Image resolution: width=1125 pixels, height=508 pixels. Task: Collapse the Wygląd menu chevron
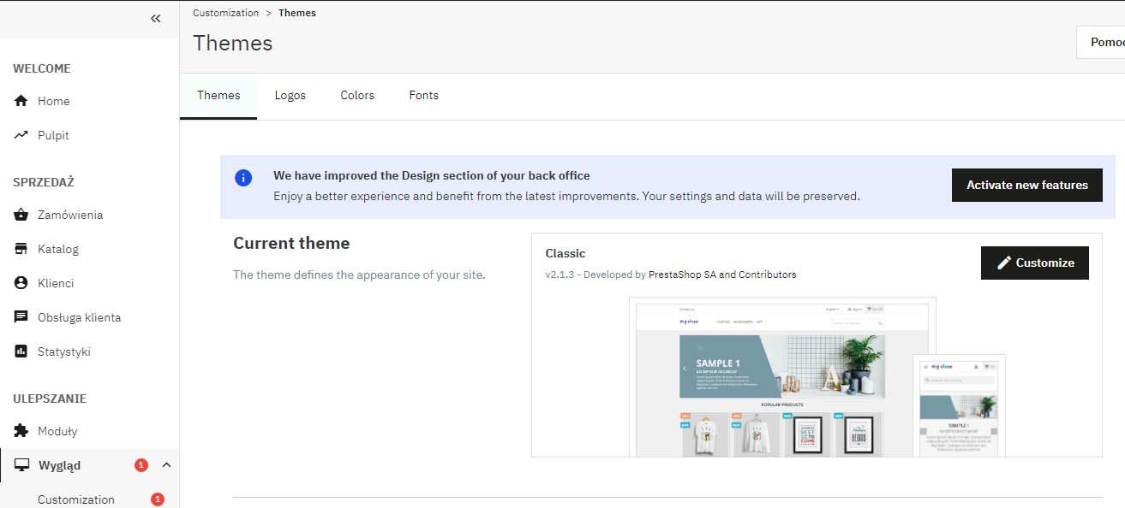(166, 465)
